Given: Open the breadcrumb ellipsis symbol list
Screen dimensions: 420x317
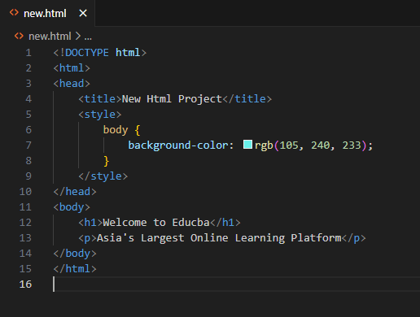Looking at the screenshot, I should click(x=88, y=37).
